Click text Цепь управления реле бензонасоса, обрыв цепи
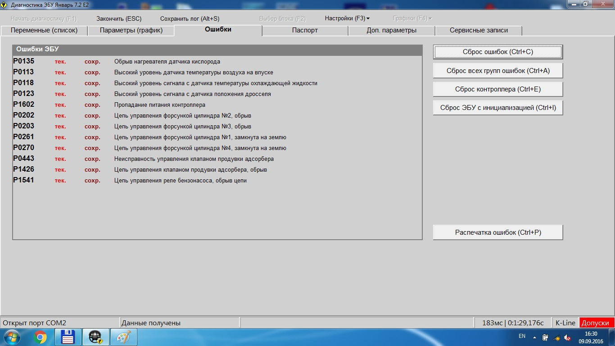This screenshot has height=346, width=615. point(181,181)
